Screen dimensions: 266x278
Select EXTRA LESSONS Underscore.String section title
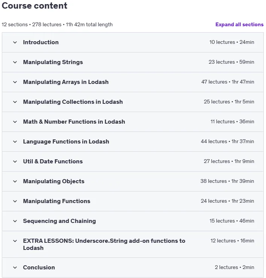[x=104, y=244]
